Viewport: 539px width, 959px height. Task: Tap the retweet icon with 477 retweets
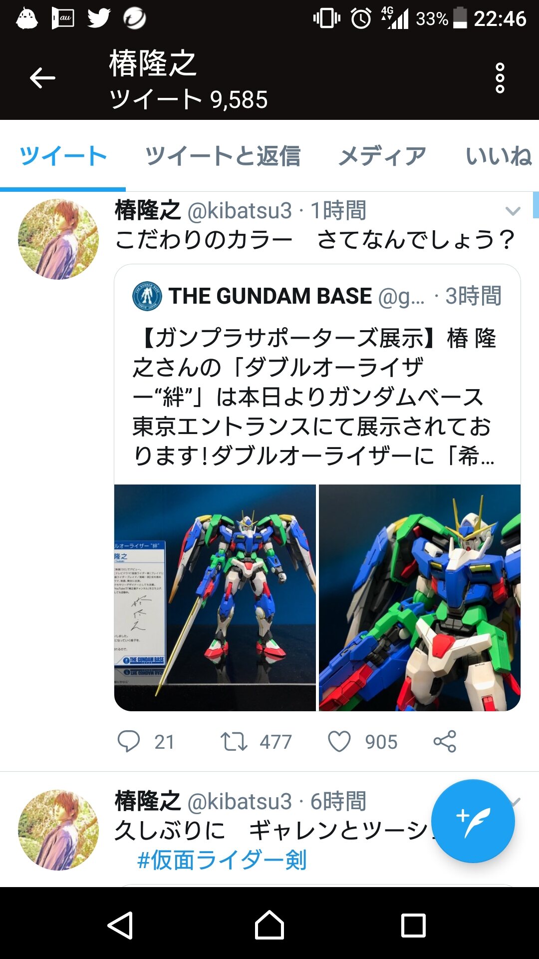pos(234,742)
